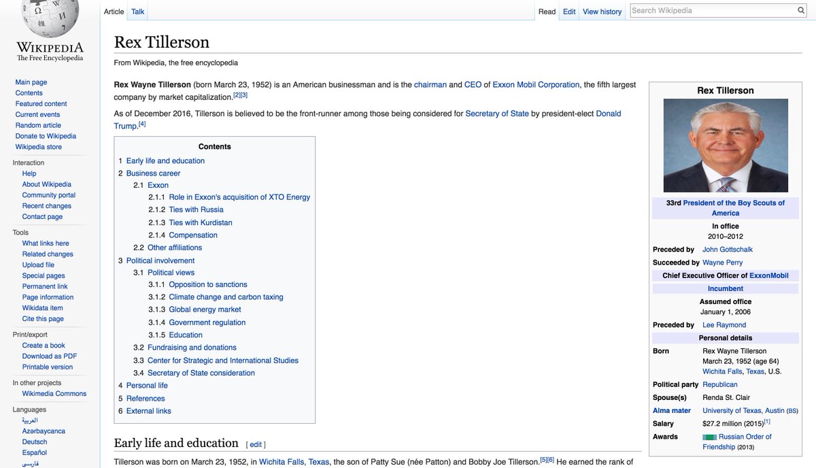816x468 pixels.
Task: Jump to References in contents
Action: coord(146,399)
